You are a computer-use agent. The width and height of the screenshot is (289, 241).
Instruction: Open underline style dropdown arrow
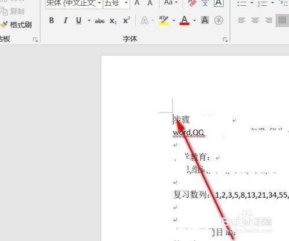pyautogui.click(x=89, y=20)
